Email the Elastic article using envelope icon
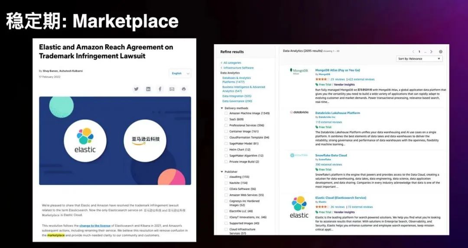Image resolution: width=468 pixels, height=248 pixels. (x=172, y=89)
